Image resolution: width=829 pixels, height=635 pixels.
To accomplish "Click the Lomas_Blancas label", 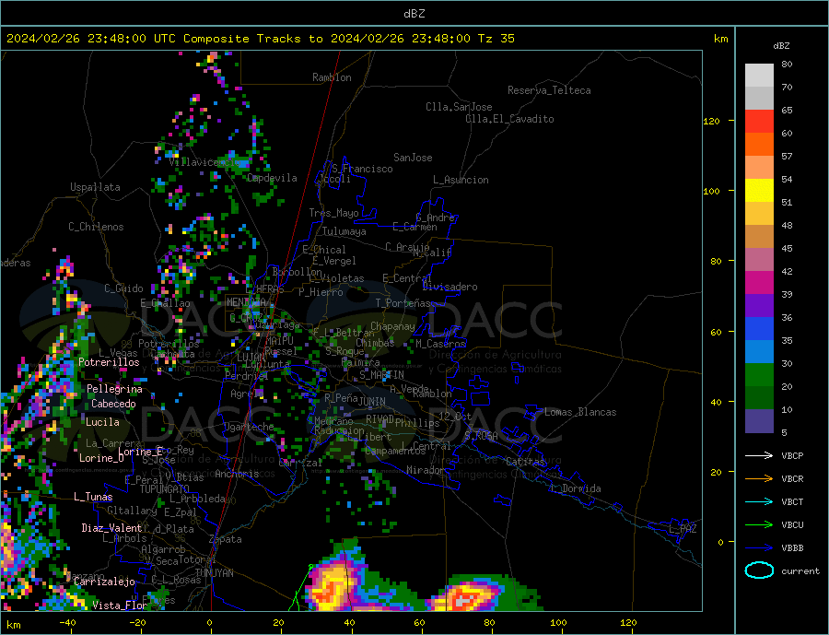I will point(580,412).
